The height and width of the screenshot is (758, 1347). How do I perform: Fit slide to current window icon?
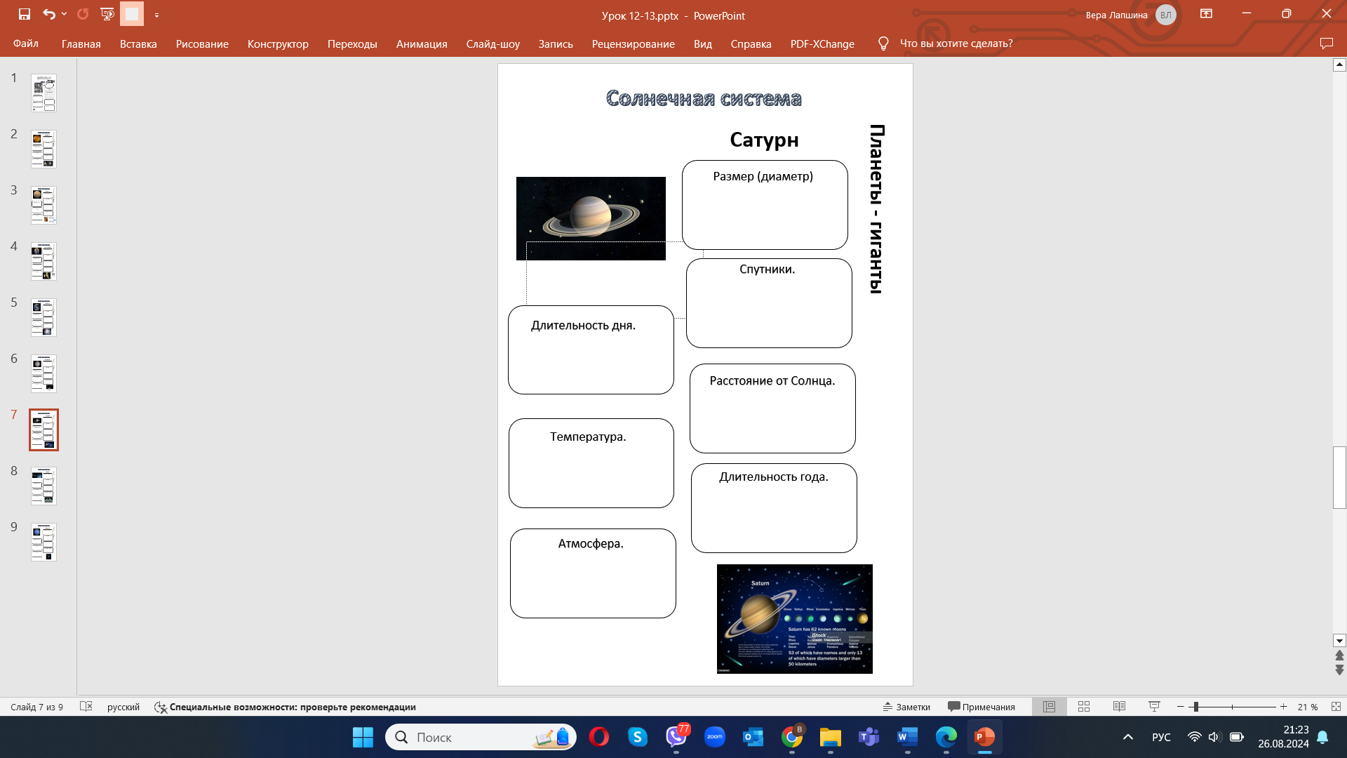click(x=1336, y=707)
